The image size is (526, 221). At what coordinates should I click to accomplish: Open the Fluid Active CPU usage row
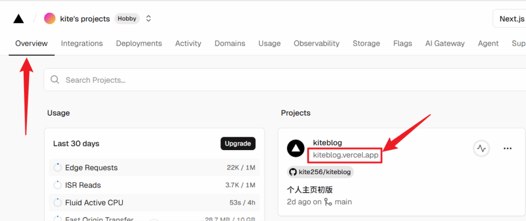coord(154,202)
